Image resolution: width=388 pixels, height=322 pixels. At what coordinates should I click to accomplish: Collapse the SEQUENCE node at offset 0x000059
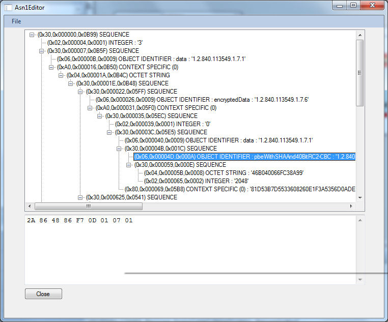point(129,165)
